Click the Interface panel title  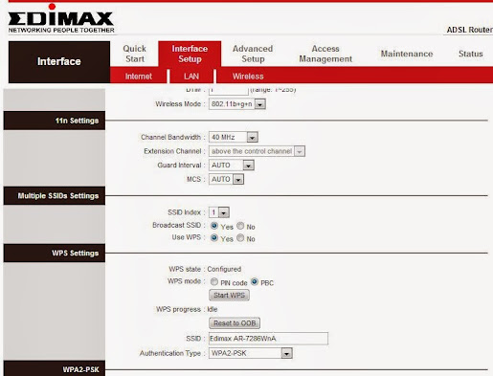tap(59, 61)
